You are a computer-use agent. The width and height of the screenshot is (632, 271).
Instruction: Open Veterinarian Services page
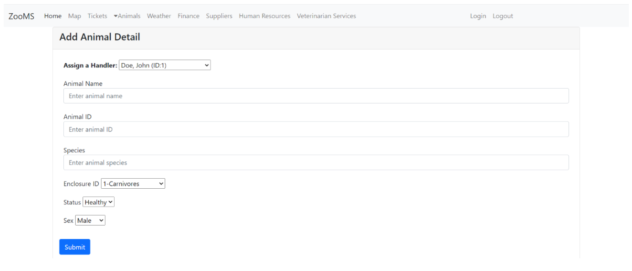pos(326,16)
